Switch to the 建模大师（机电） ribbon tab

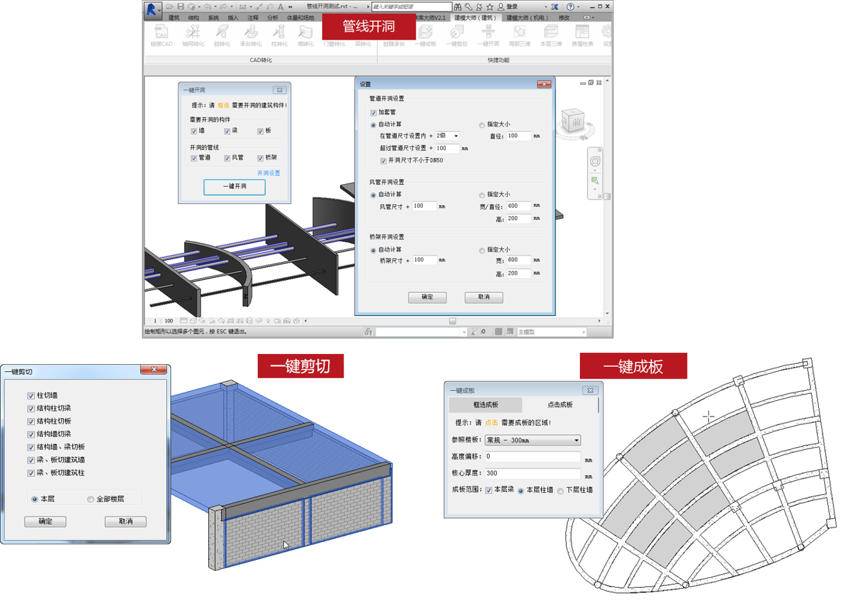(526, 18)
